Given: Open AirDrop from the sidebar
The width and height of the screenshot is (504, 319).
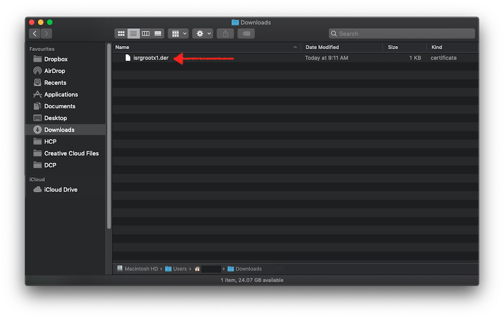Looking at the screenshot, I should pos(54,71).
